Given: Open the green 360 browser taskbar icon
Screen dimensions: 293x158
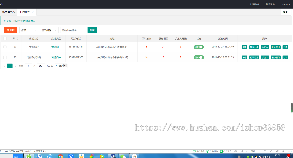Looking at the screenshot, I should point(29,156).
